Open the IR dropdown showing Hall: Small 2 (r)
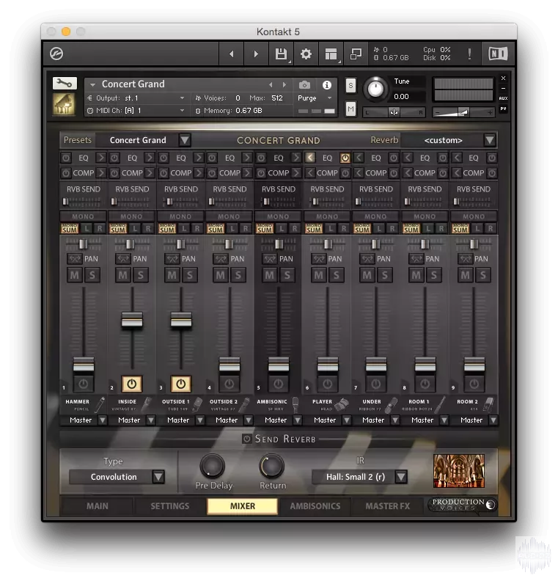Screen dimensions: 558x581 tap(359, 477)
